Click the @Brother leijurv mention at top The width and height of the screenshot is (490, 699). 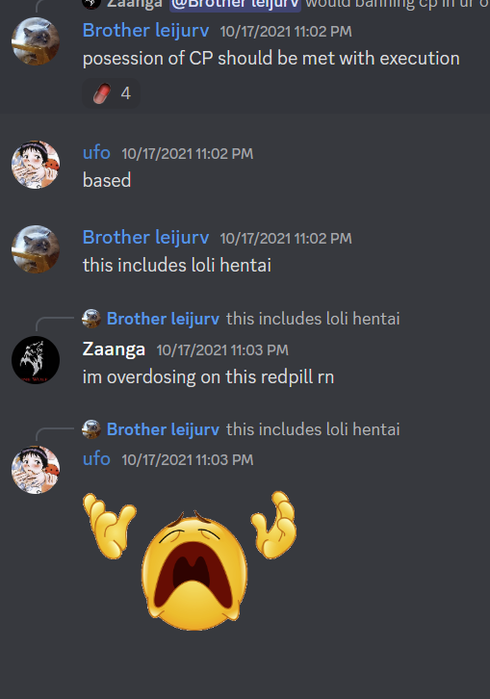click(x=236, y=5)
